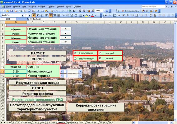Insert a group box control from Forms toolbar
Viewport: 177px width, 124px height.
[115, 15]
